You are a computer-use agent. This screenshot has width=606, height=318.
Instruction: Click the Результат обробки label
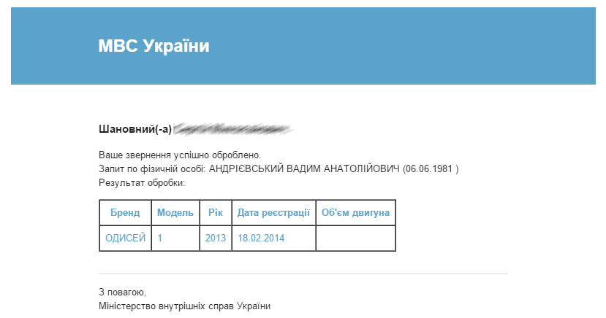tap(142, 183)
